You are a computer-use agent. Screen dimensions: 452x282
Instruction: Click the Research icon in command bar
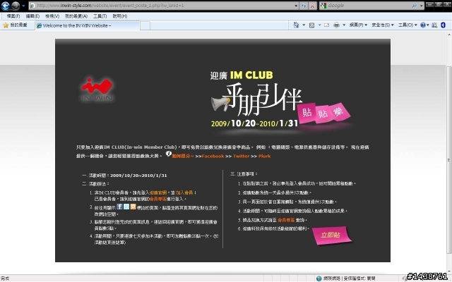point(434,25)
